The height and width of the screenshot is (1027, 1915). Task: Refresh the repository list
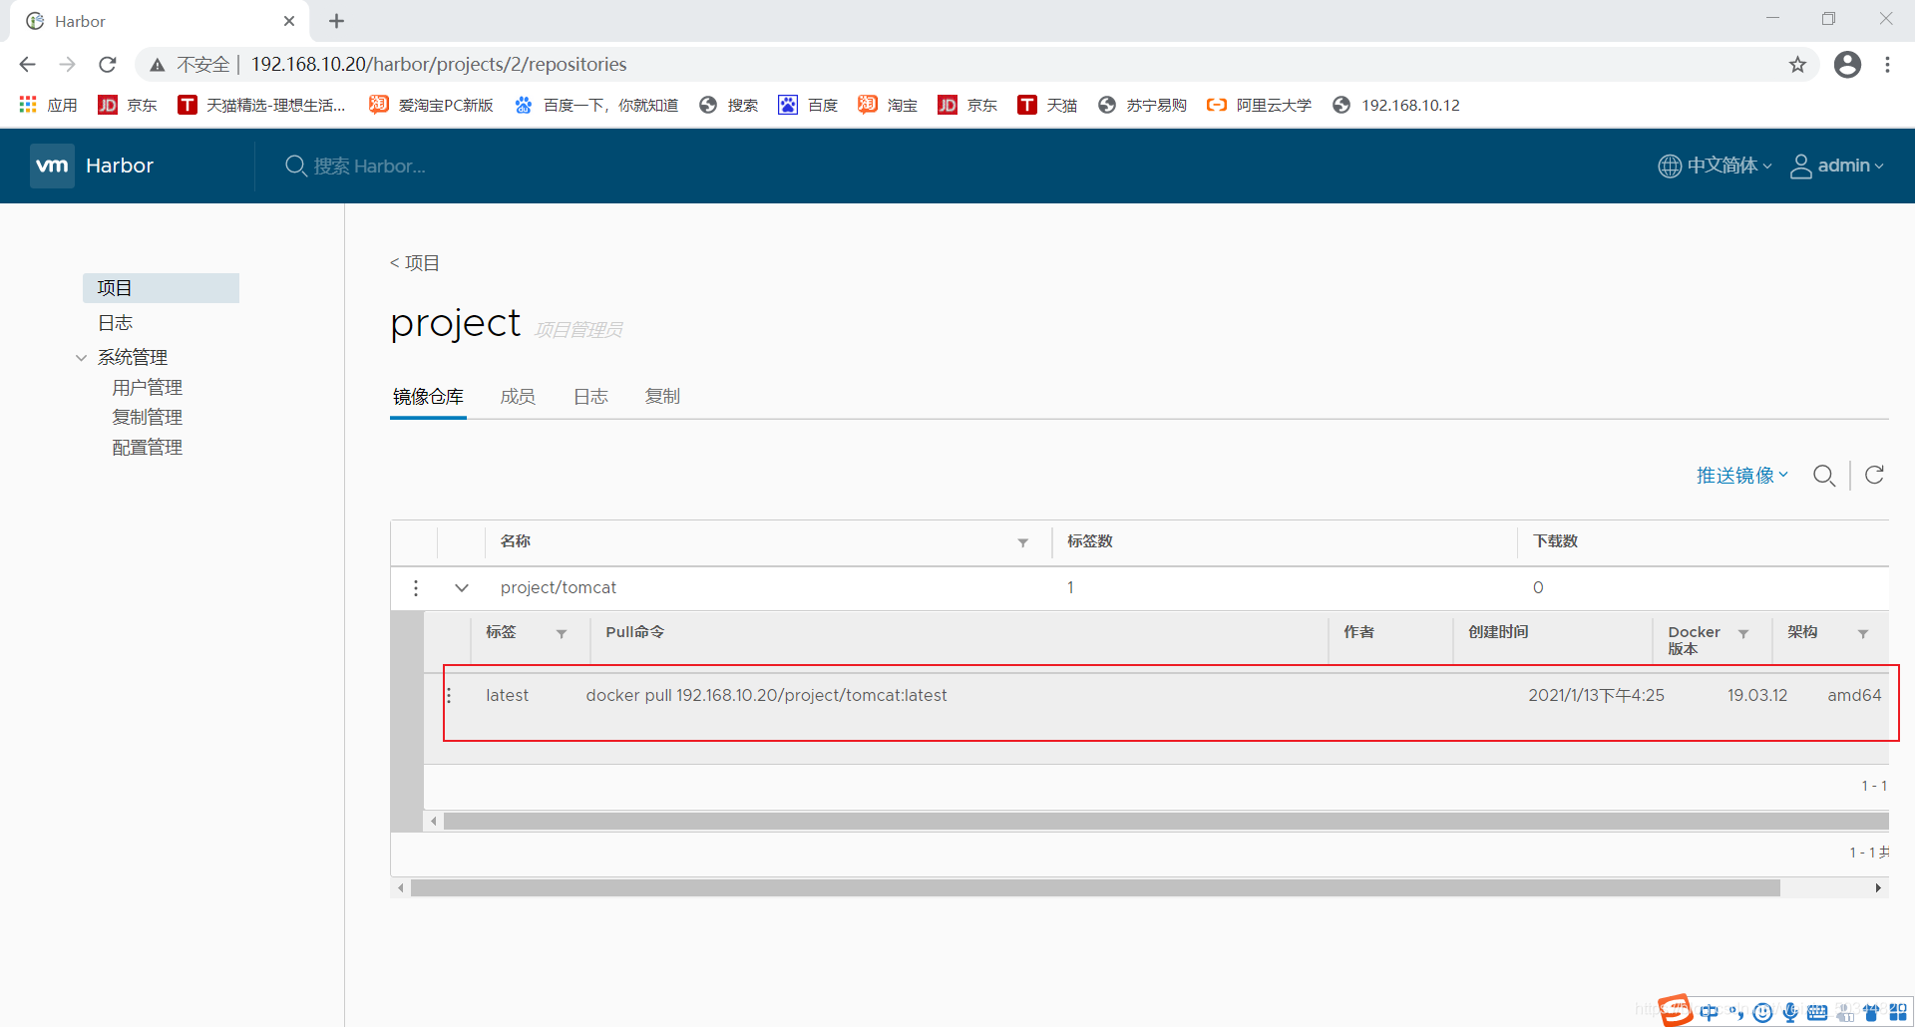[x=1874, y=475]
